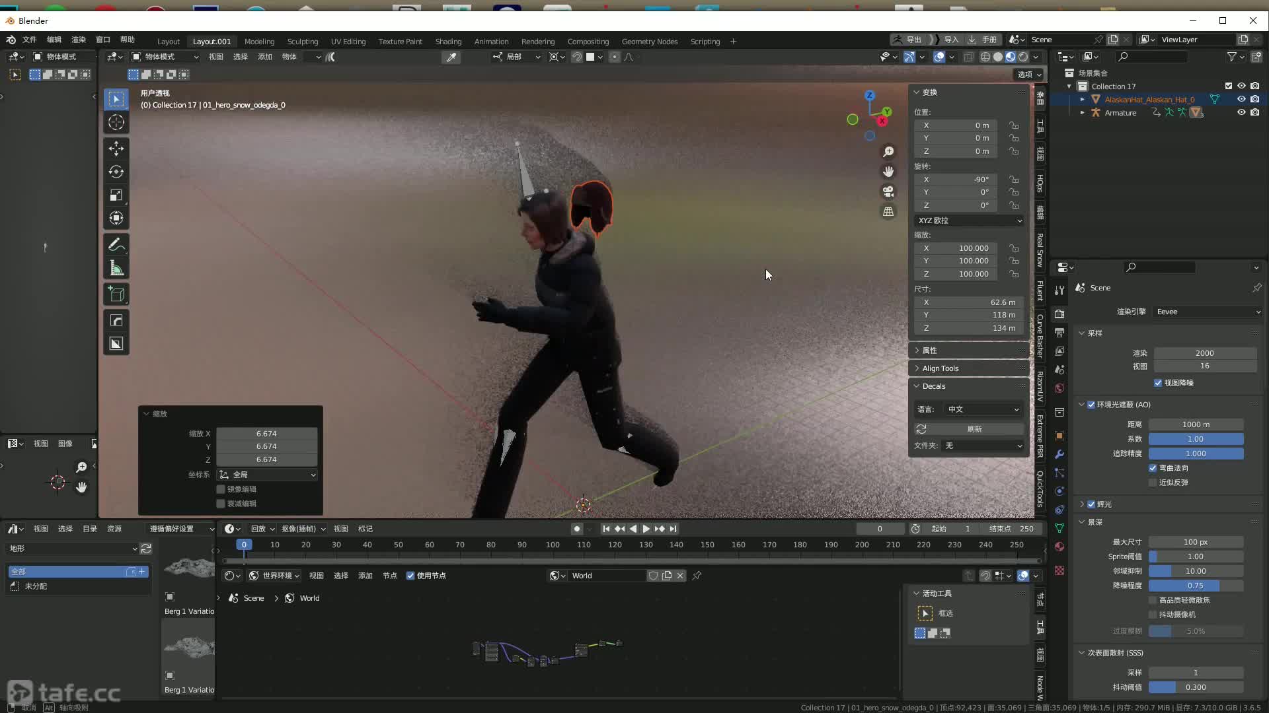Play animation forward in timeline
The width and height of the screenshot is (1269, 713).
[x=646, y=529]
